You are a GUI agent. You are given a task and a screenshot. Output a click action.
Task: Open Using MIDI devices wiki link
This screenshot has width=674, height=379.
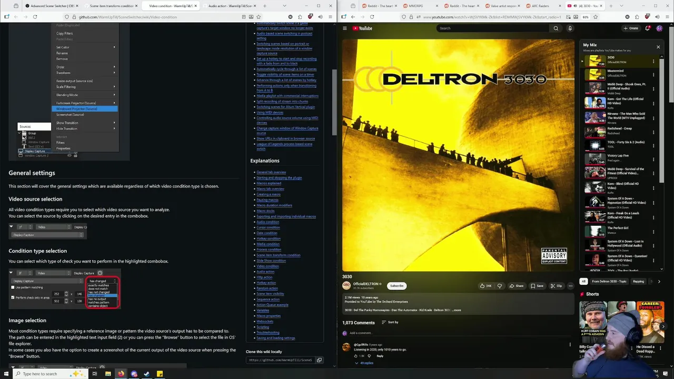coord(270,112)
